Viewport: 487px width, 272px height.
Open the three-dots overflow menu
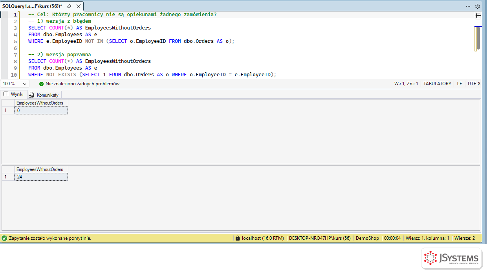pyautogui.click(x=468, y=6)
